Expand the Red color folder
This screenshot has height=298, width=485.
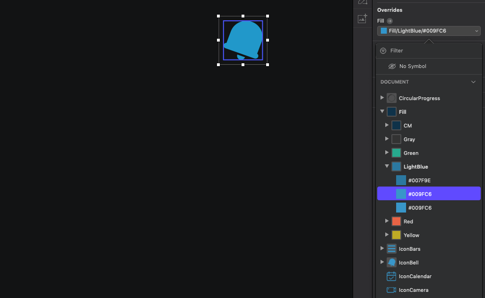point(387,221)
